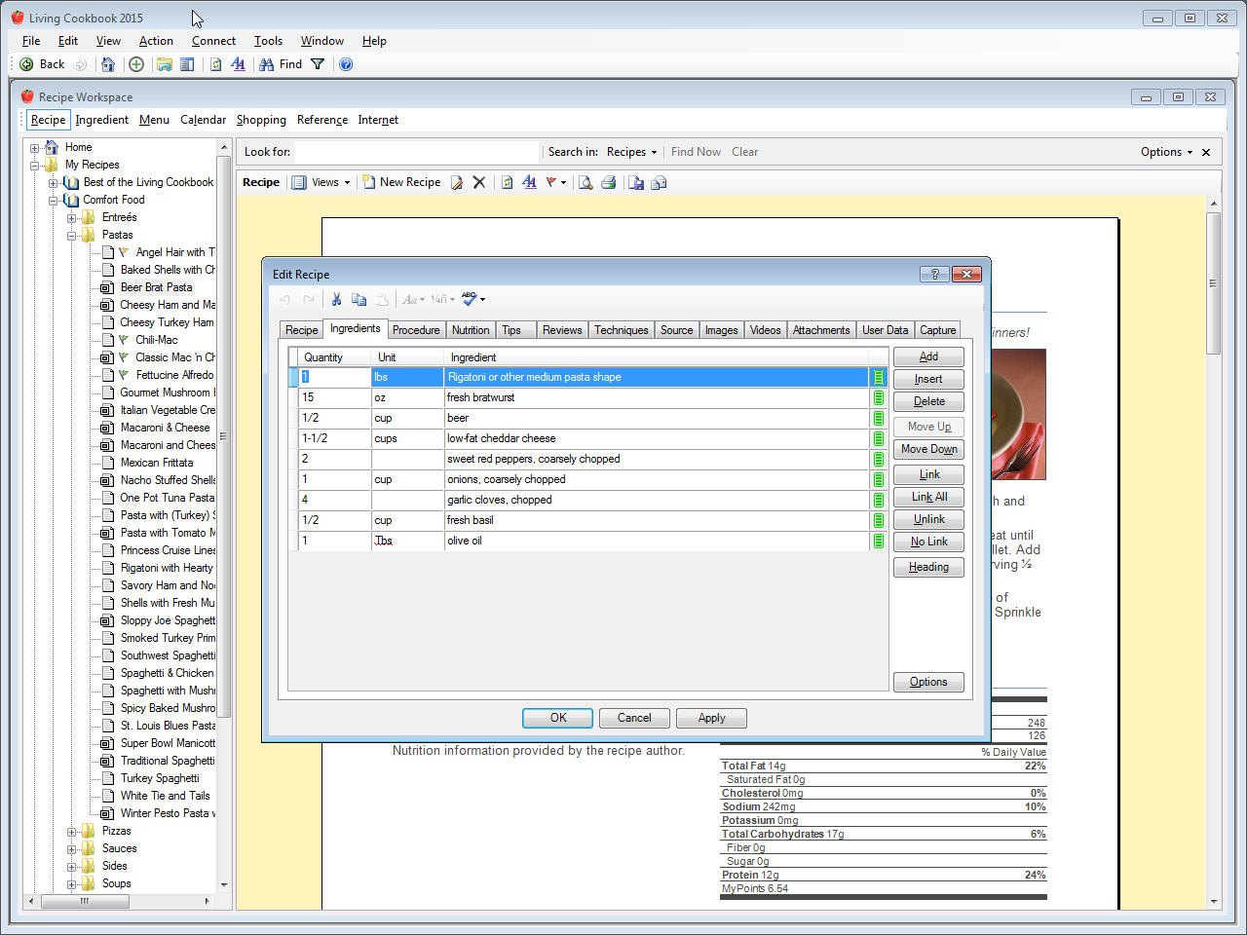This screenshot has width=1247, height=935.
Task: Click the Insert button
Action: (x=928, y=379)
